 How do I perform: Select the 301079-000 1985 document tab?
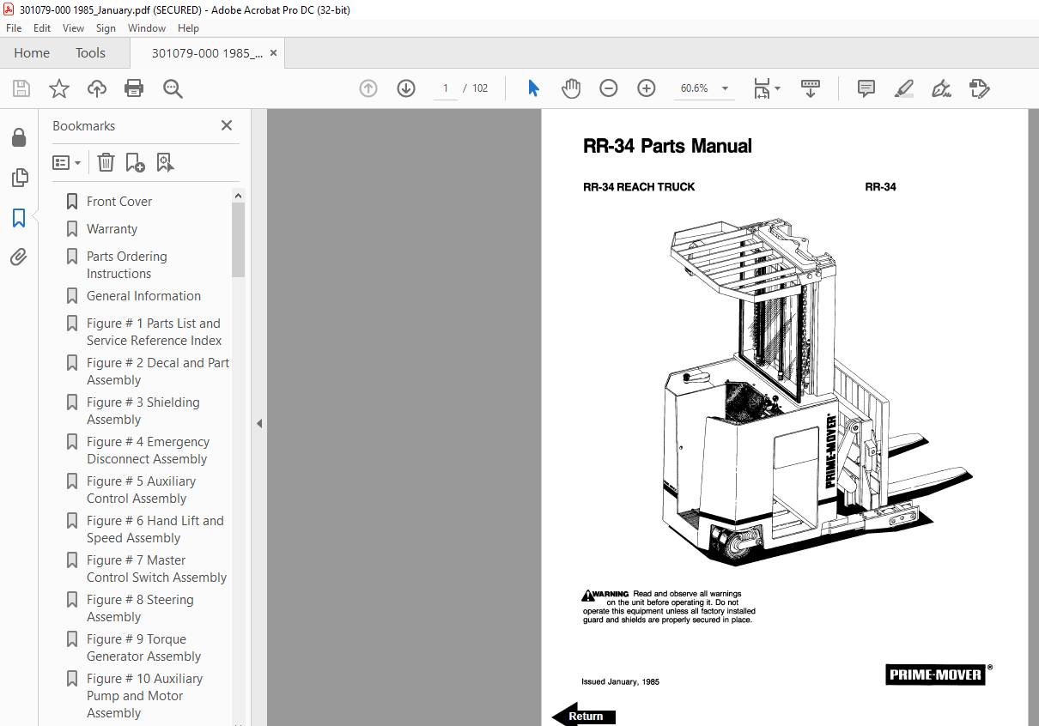coord(207,53)
